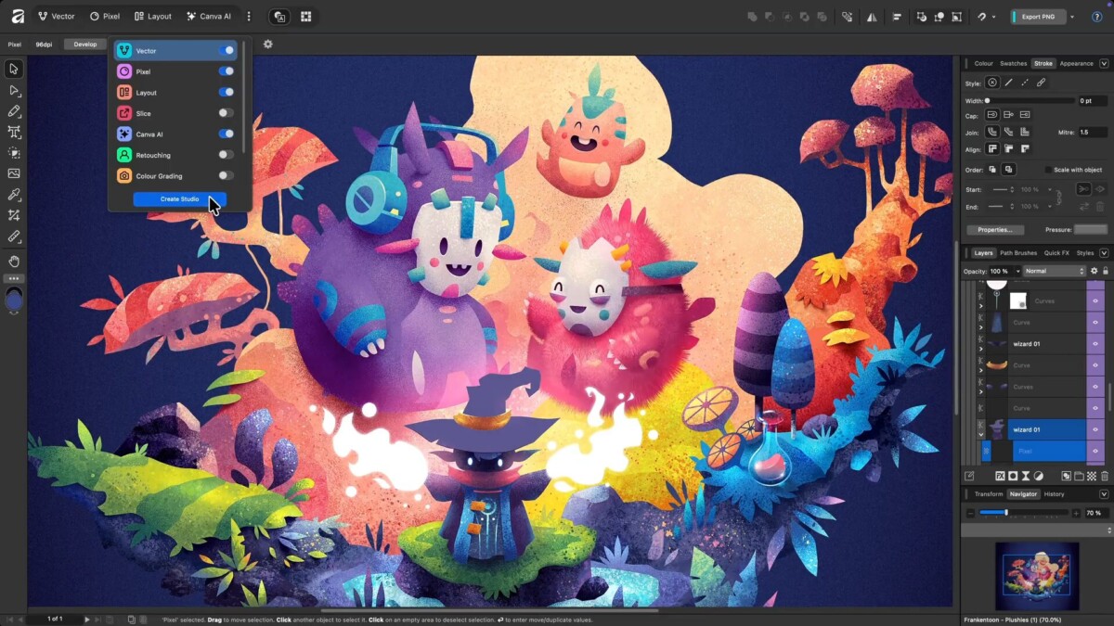This screenshot has height=626, width=1114.
Task: Choose the Artistic Text frame tool
Action: click(14, 132)
